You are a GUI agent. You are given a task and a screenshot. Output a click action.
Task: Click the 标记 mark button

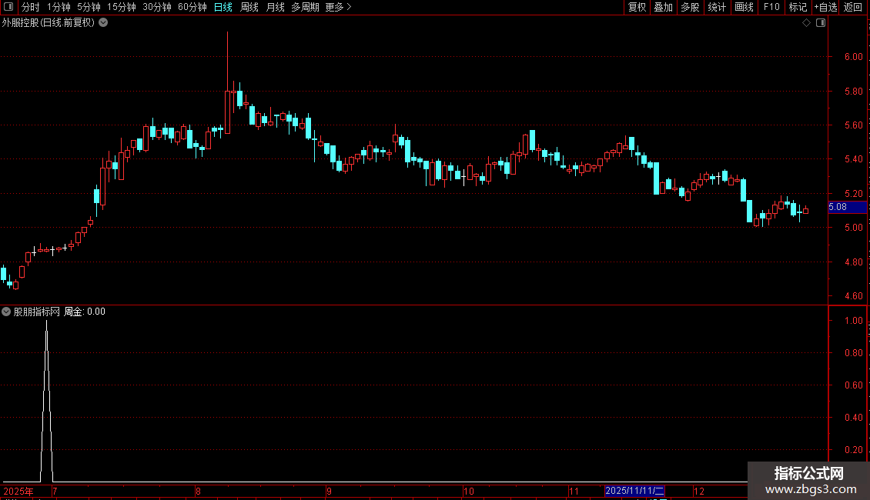point(798,7)
